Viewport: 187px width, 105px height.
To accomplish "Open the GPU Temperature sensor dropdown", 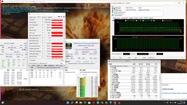I will (x=43, y=25).
